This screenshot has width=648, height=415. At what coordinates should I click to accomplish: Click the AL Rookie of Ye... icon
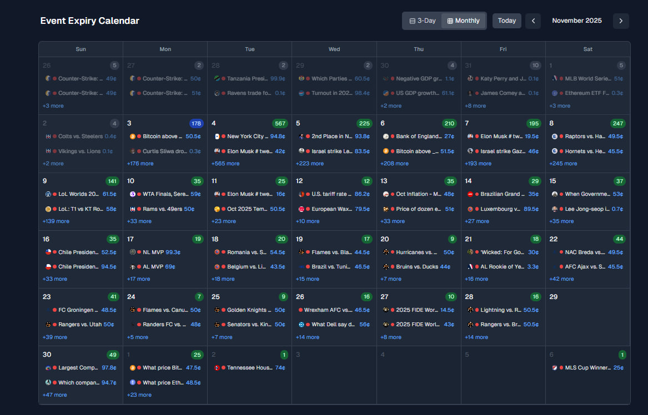pyautogui.click(x=470, y=267)
